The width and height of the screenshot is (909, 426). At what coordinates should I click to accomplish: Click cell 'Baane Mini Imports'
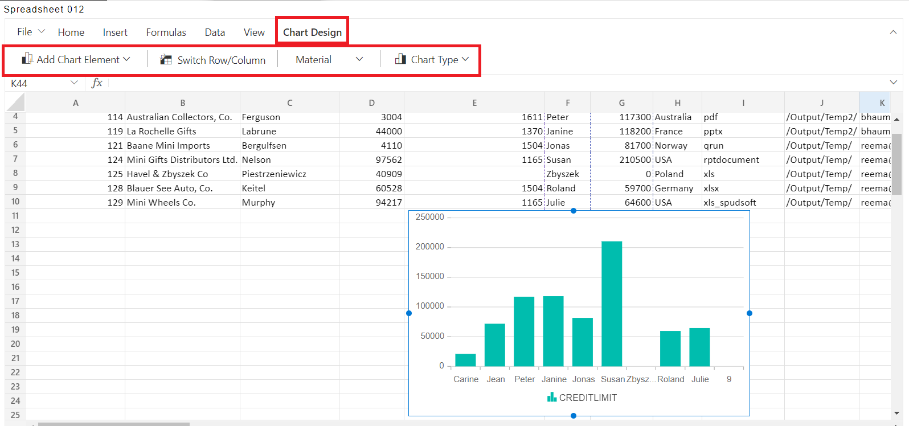coord(182,145)
